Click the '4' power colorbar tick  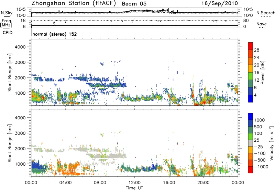pyautogui.click(x=255, y=95)
